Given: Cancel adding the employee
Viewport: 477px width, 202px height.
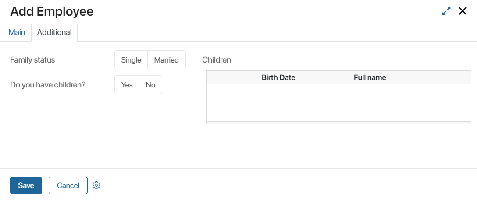Looking at the screenshot, I should pos(68,185).
